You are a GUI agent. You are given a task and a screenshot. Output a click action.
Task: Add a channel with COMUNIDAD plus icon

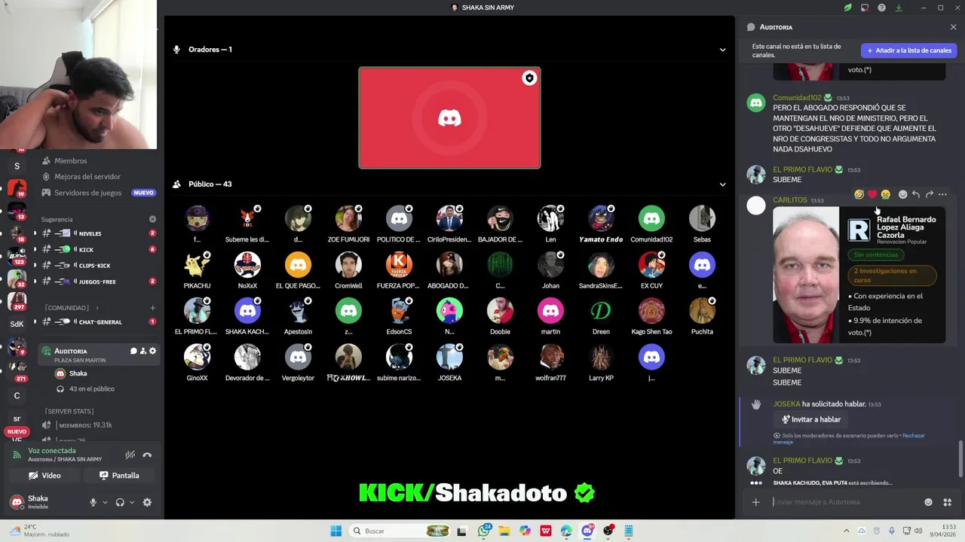click(152, 308)
